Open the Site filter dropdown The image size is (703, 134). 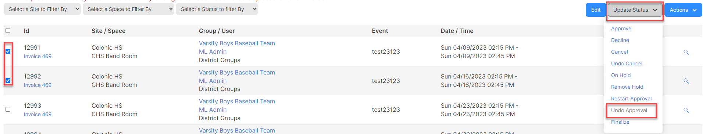42,9
